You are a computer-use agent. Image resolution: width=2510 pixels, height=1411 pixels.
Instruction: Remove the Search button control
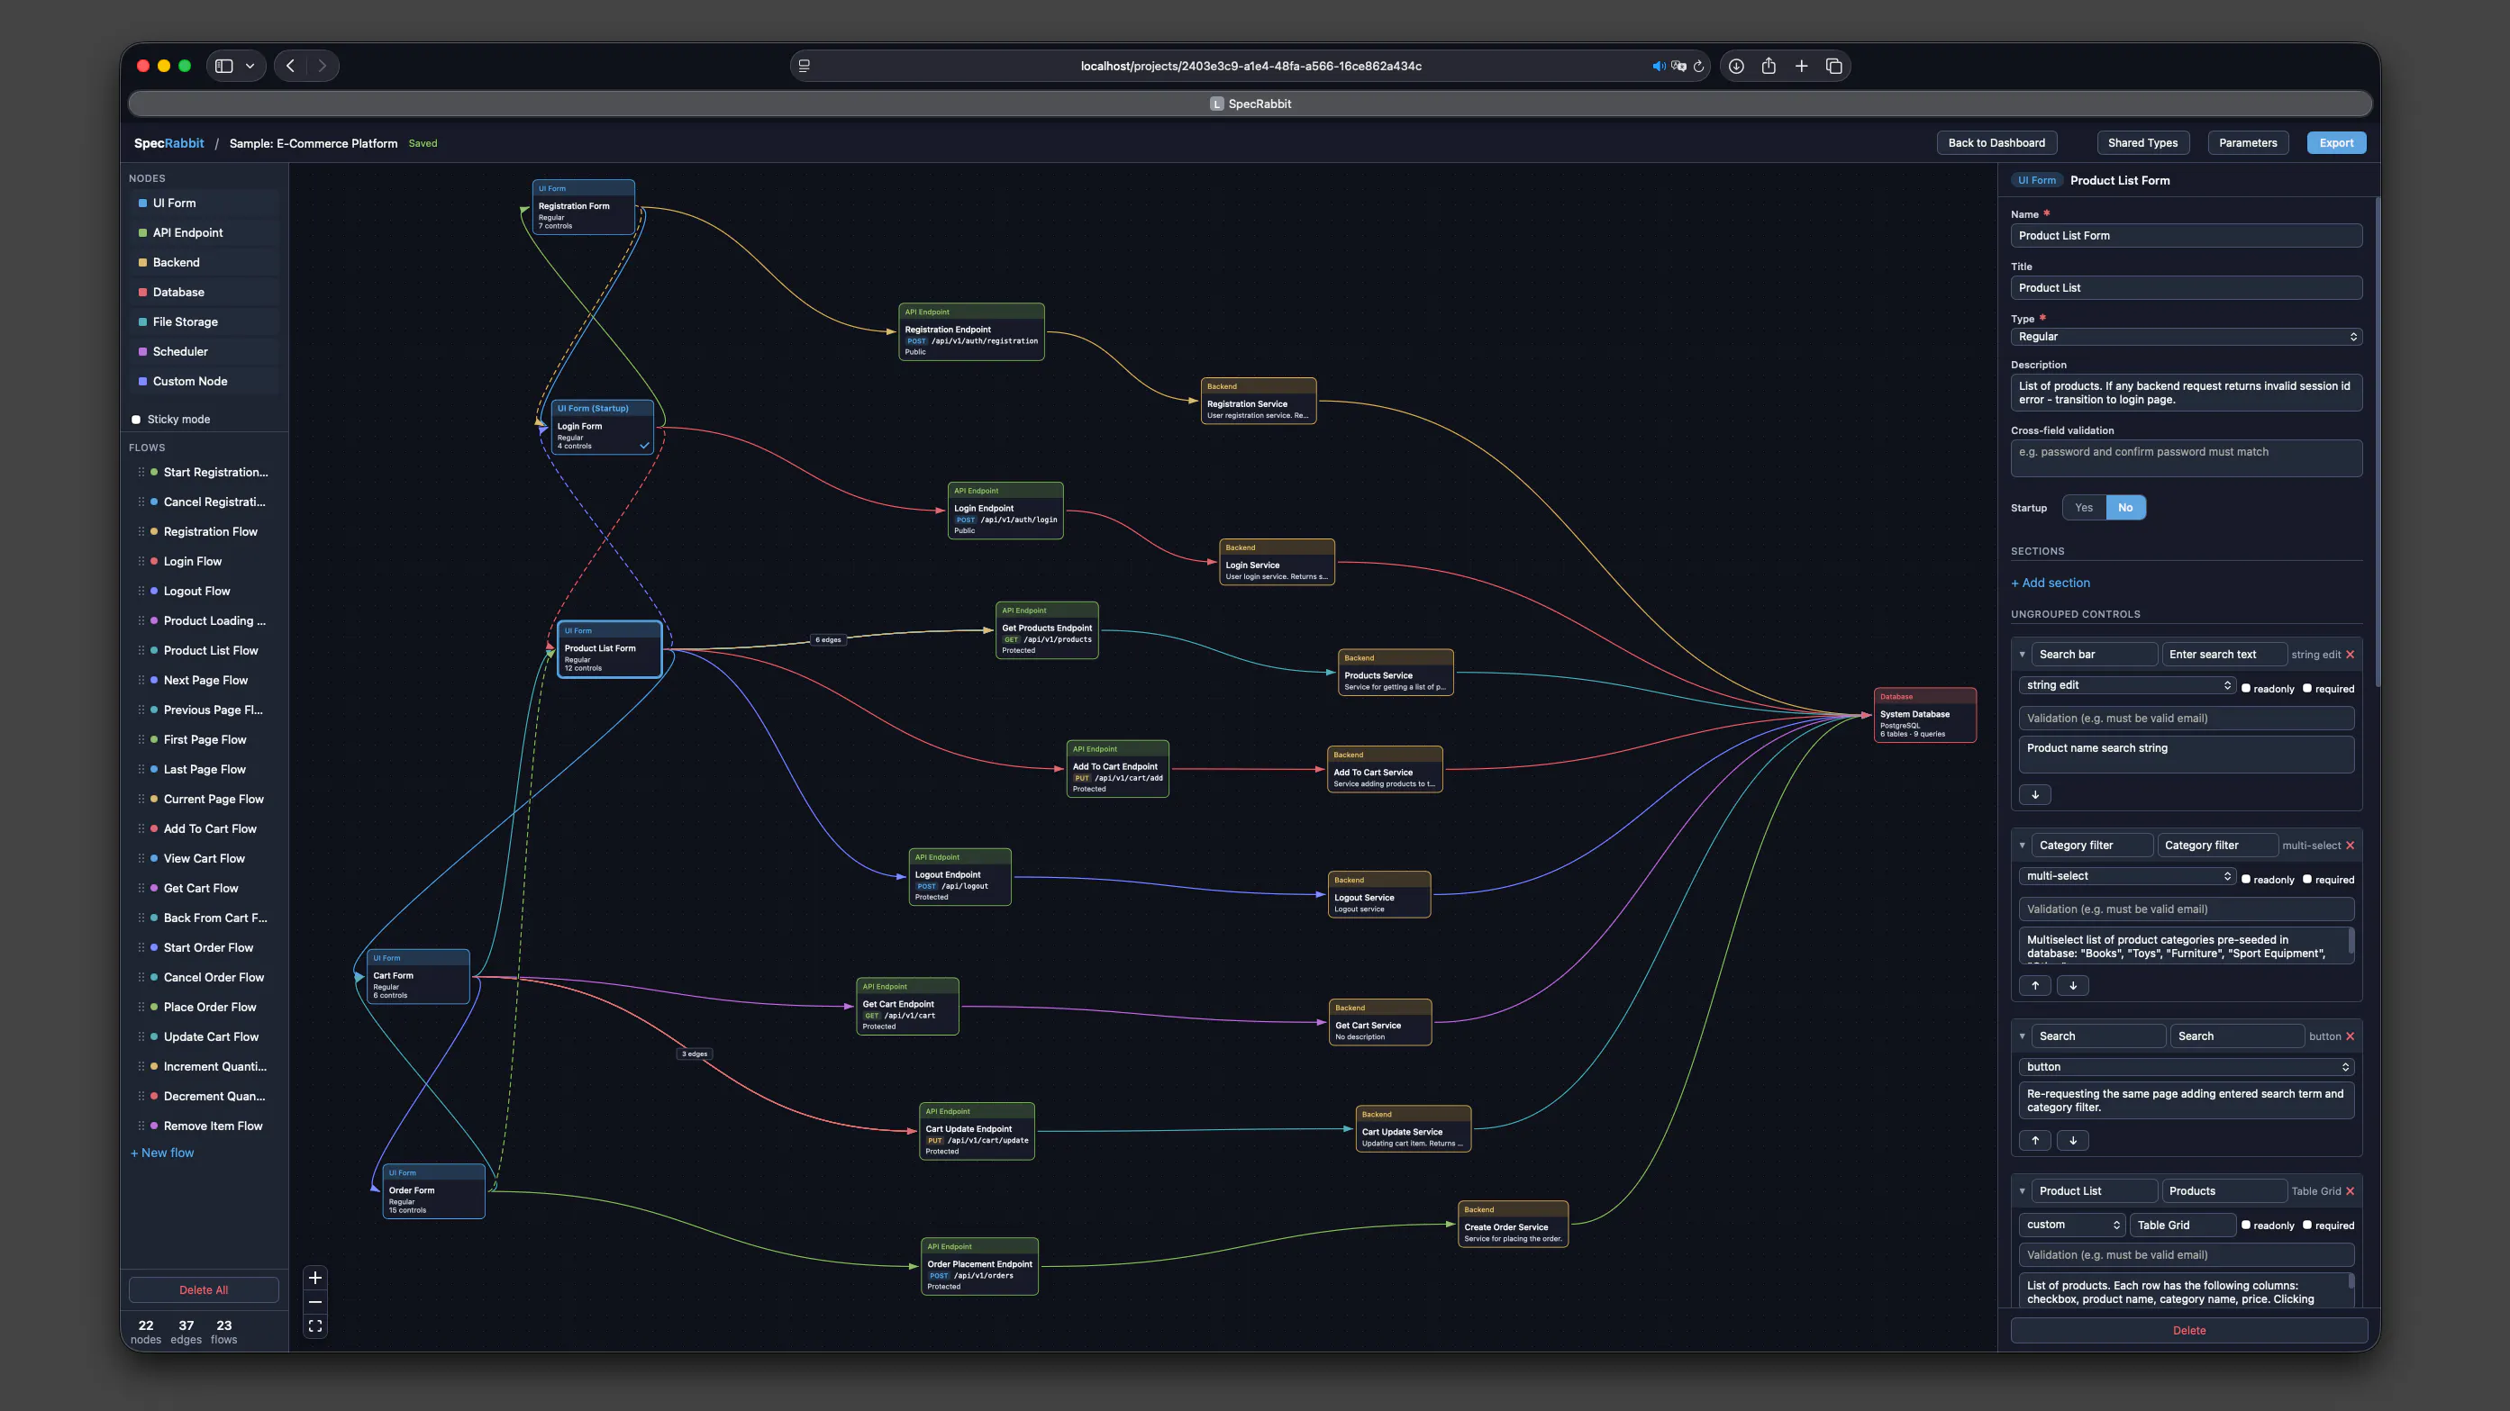[x=2351, y=1036]
